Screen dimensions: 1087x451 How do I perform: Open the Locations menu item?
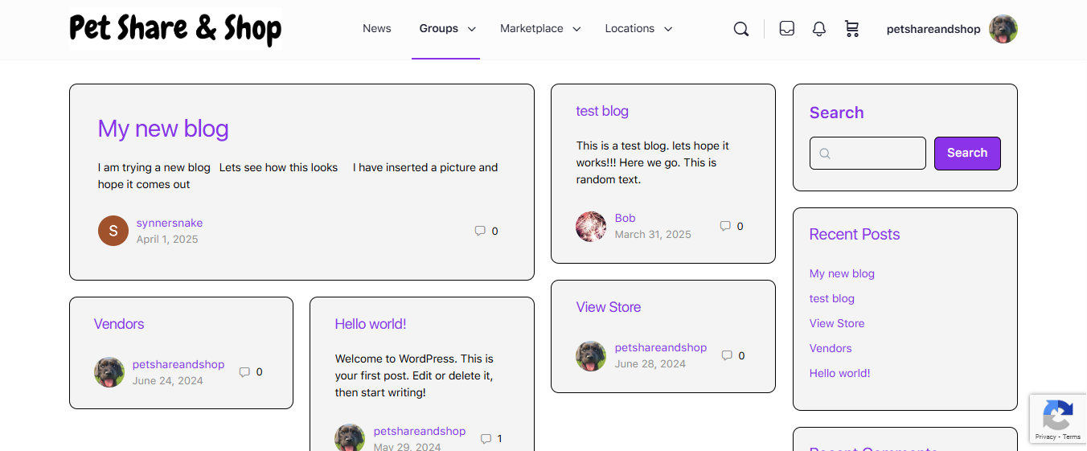coord(630,28)
